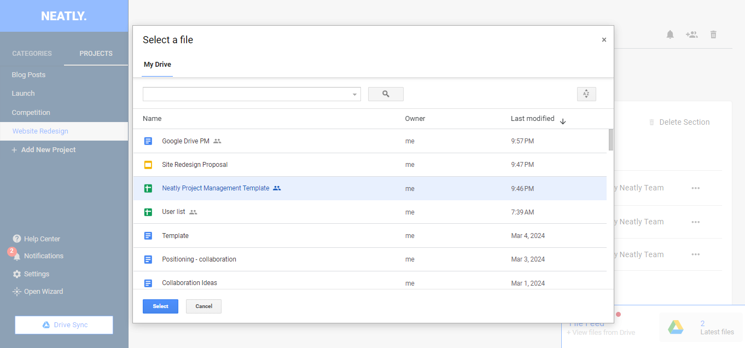Switch to the My Drive tab
This screenshot has width=745, height=348.
(158, 65)
